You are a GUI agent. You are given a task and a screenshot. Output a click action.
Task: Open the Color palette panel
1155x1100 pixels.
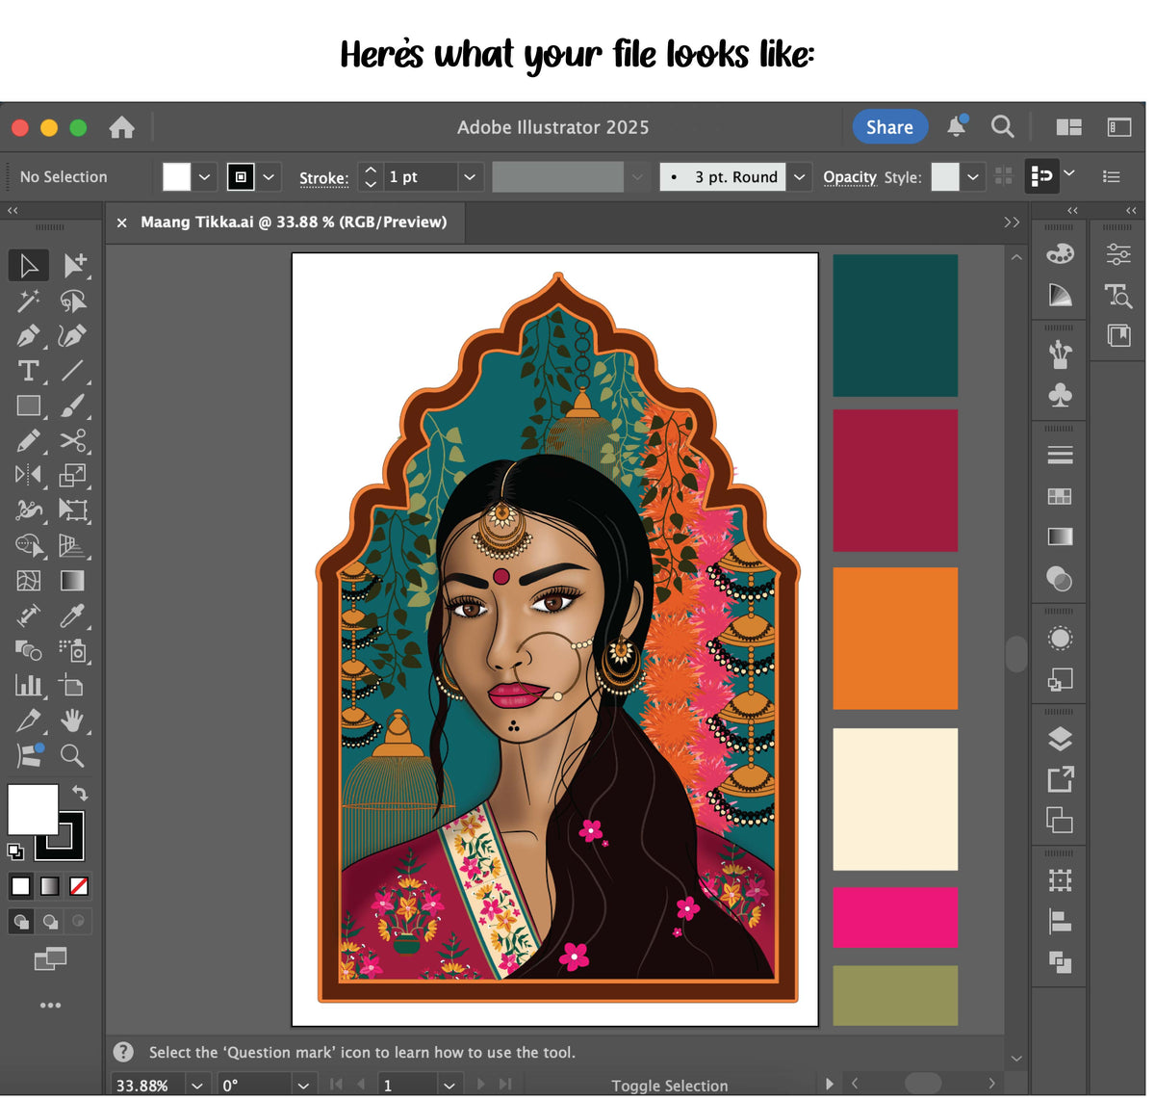(1060, 253)
